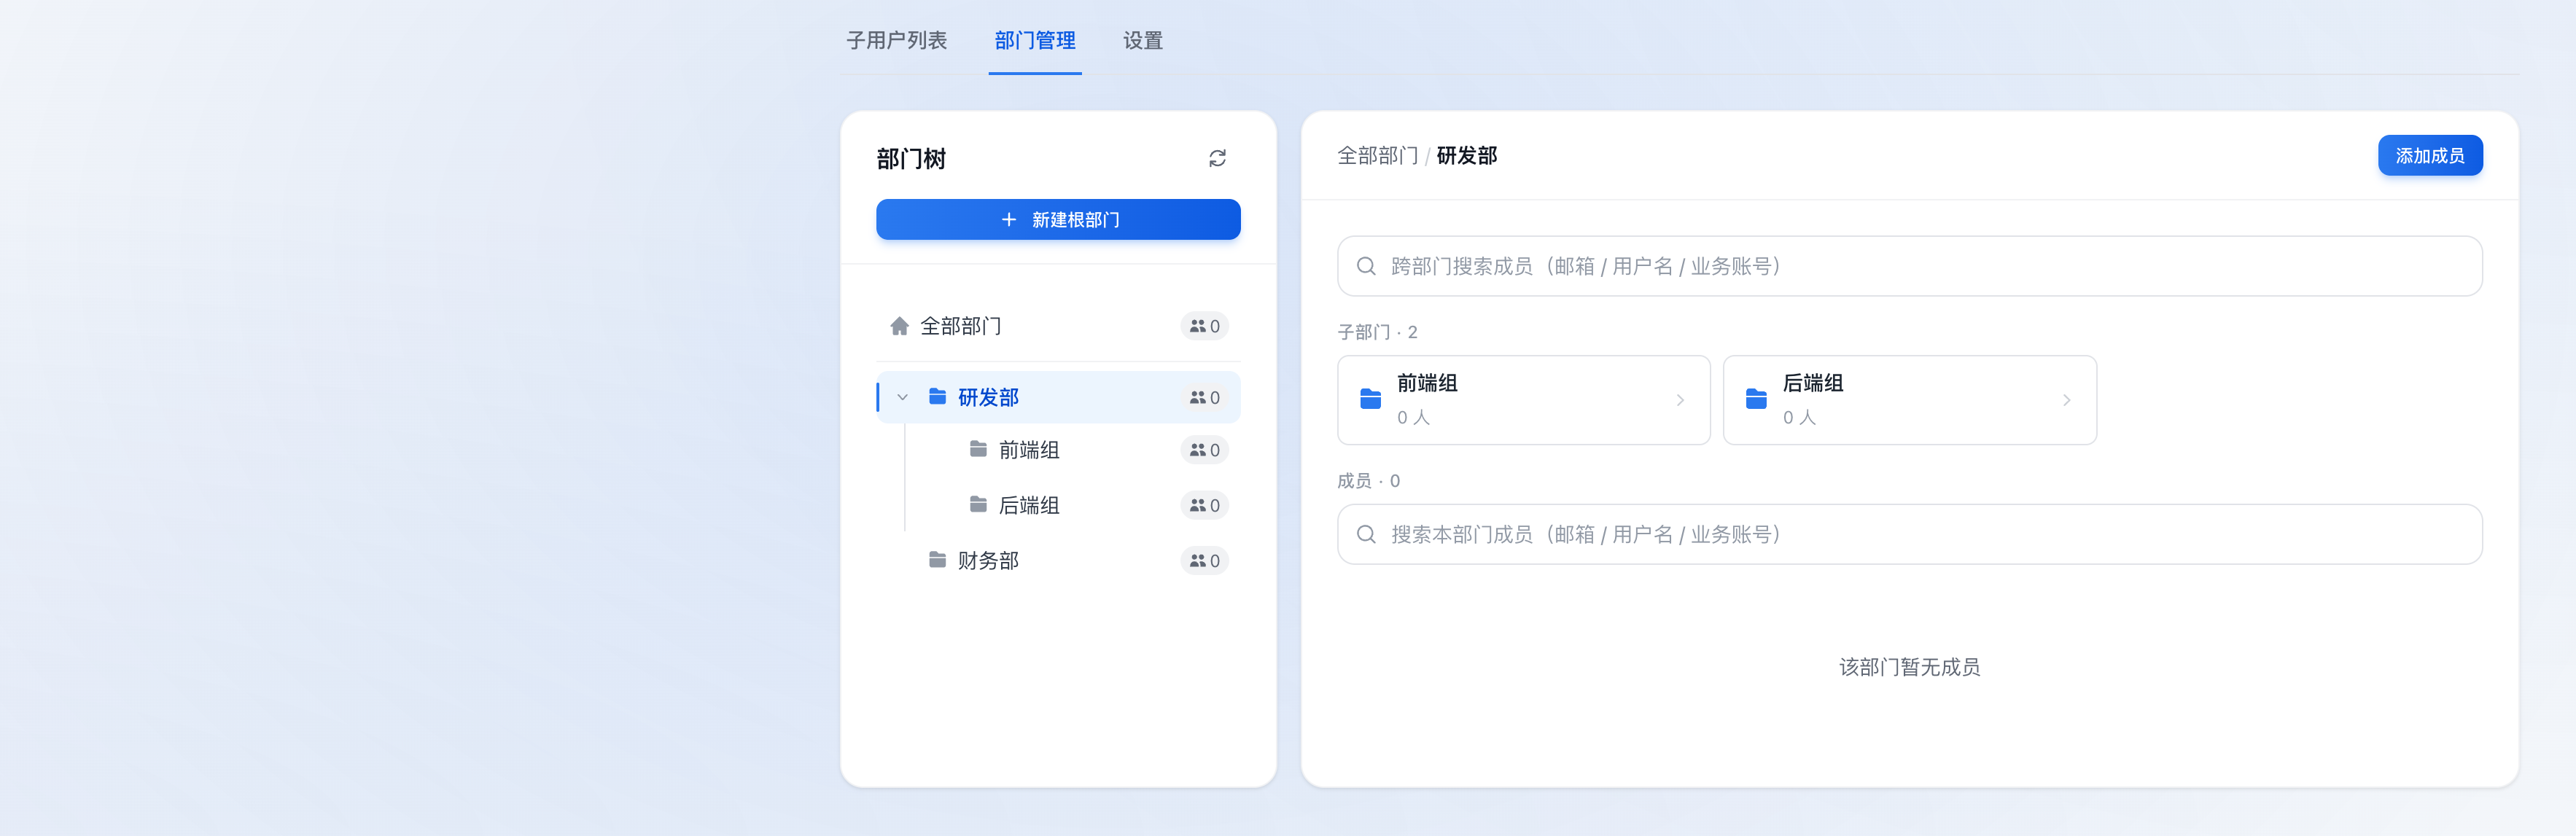Viewport: 2576px width, 836px height.
Task: Click folder icon on 后端组 sub-department card
Action: point(1756,399)
